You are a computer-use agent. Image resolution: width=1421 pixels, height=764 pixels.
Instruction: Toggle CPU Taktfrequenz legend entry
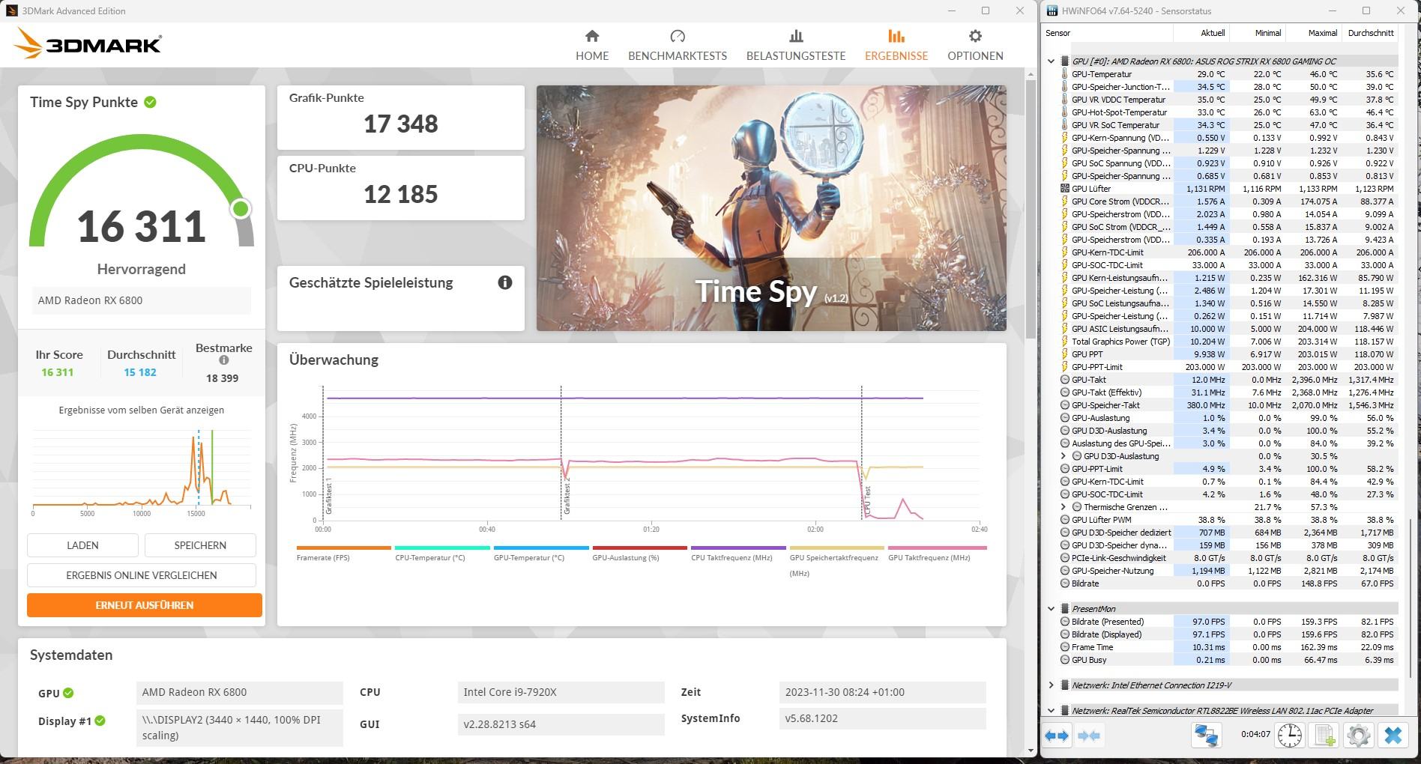(738, 553)
